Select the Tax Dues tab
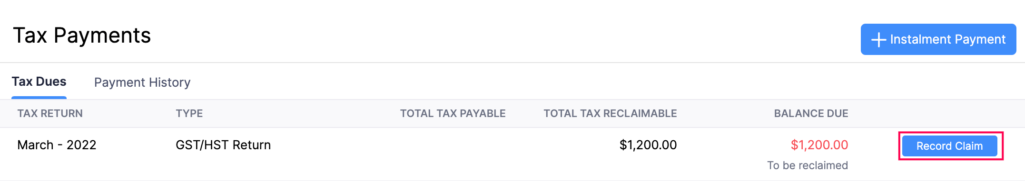This screenshot has width=1025, height=181. coord(39,81)
